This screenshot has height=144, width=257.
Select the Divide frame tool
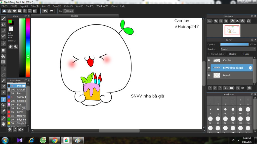(x=3, y=111)
